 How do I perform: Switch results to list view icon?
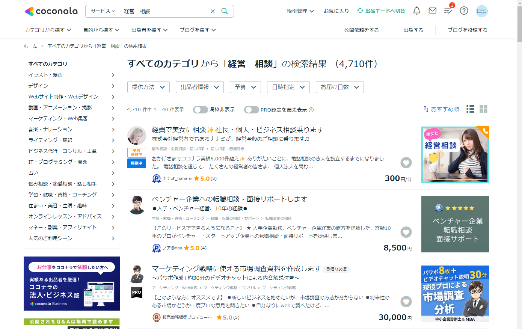pyautogui.click(x=470, y=109)
